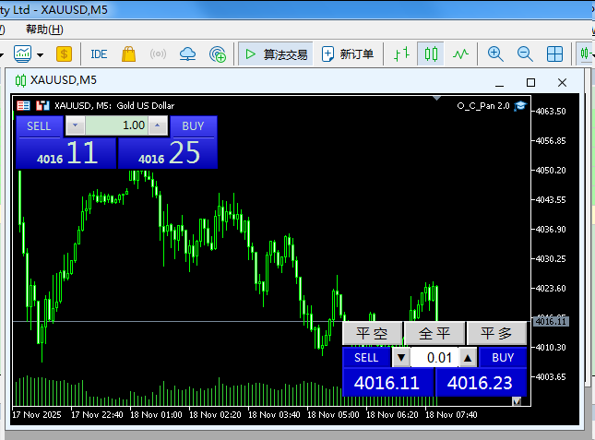Switch to bar chart display
This screenshot has height=440, width=595.
[401, 54]
